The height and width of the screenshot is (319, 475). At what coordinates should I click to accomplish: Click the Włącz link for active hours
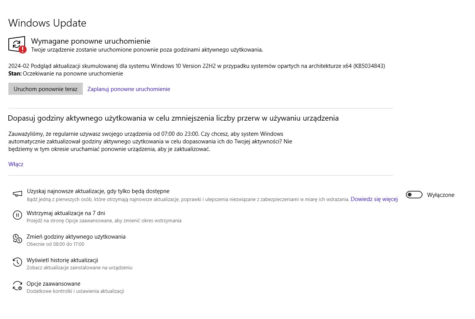tap(16, 164)
